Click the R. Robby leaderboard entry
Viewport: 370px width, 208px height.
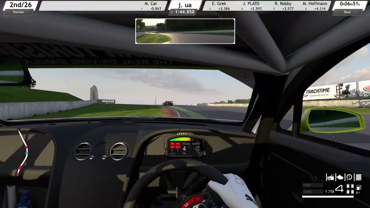pyautogui.click(x=283, y=6)
